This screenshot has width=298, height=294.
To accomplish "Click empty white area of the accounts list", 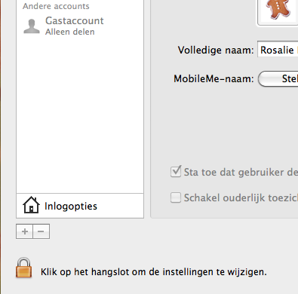I will pos(80,113).
